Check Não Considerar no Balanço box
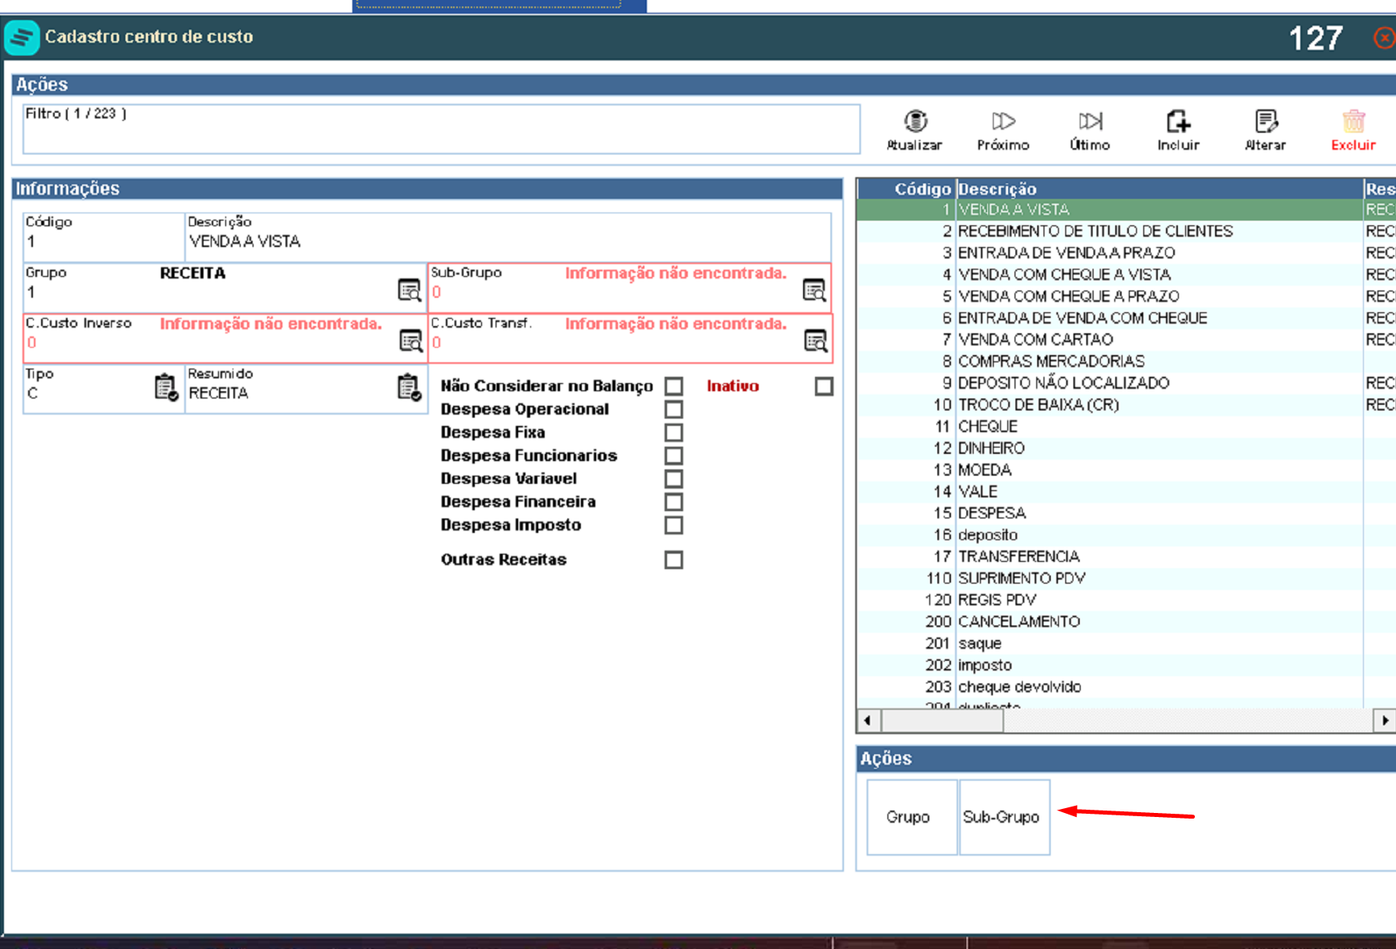 674,386
